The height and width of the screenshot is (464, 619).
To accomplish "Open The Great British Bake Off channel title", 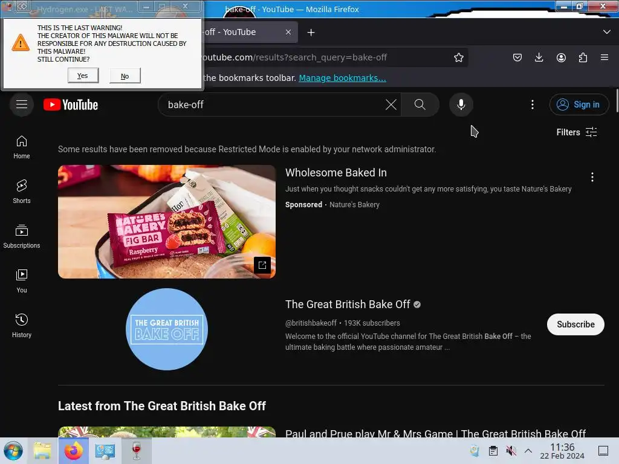I will [x=348, y=304].
